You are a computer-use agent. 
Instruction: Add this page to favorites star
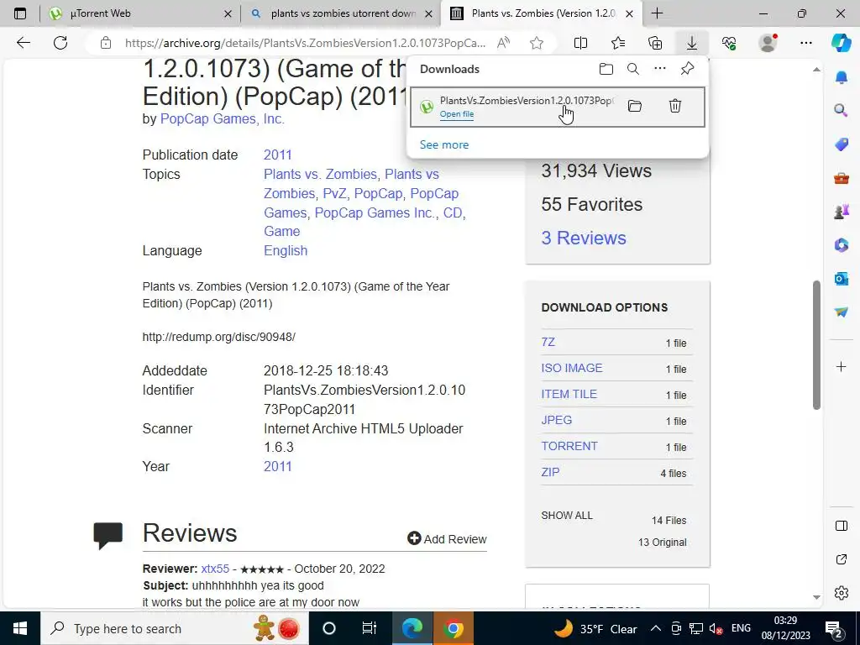pos(537,43)
